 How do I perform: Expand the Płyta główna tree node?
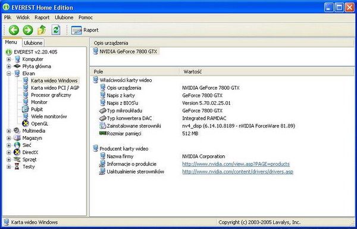click(9, 67)
